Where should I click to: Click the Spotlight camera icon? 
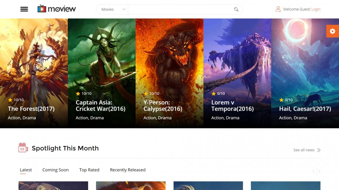[23, 148]
